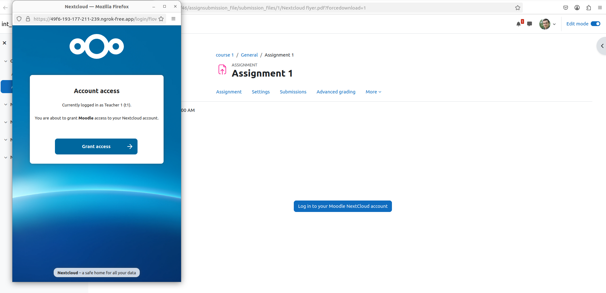Viewport: 606px width, 293px height.
Task: Open the popup window hamburger menu
Action: pyautogui.click(x=173, y=19)
